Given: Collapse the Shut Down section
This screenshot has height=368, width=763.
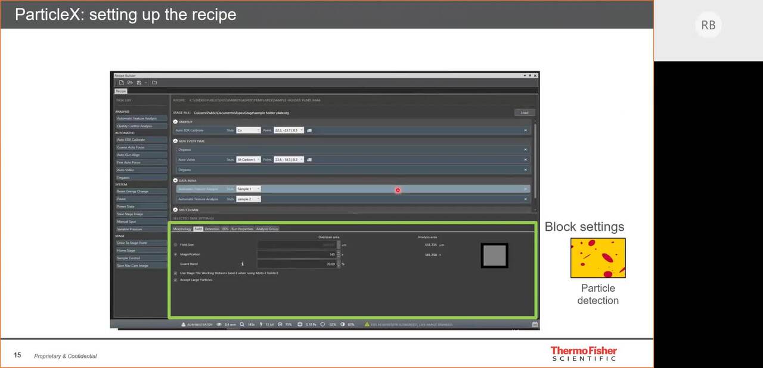Looking at the screenshot, I should tap(175, 210).
